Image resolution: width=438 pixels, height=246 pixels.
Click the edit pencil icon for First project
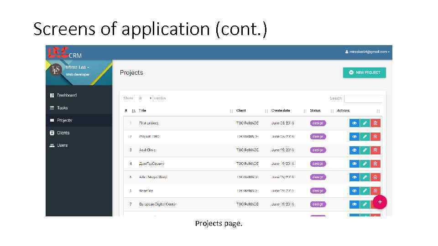[x=365, y=123]
